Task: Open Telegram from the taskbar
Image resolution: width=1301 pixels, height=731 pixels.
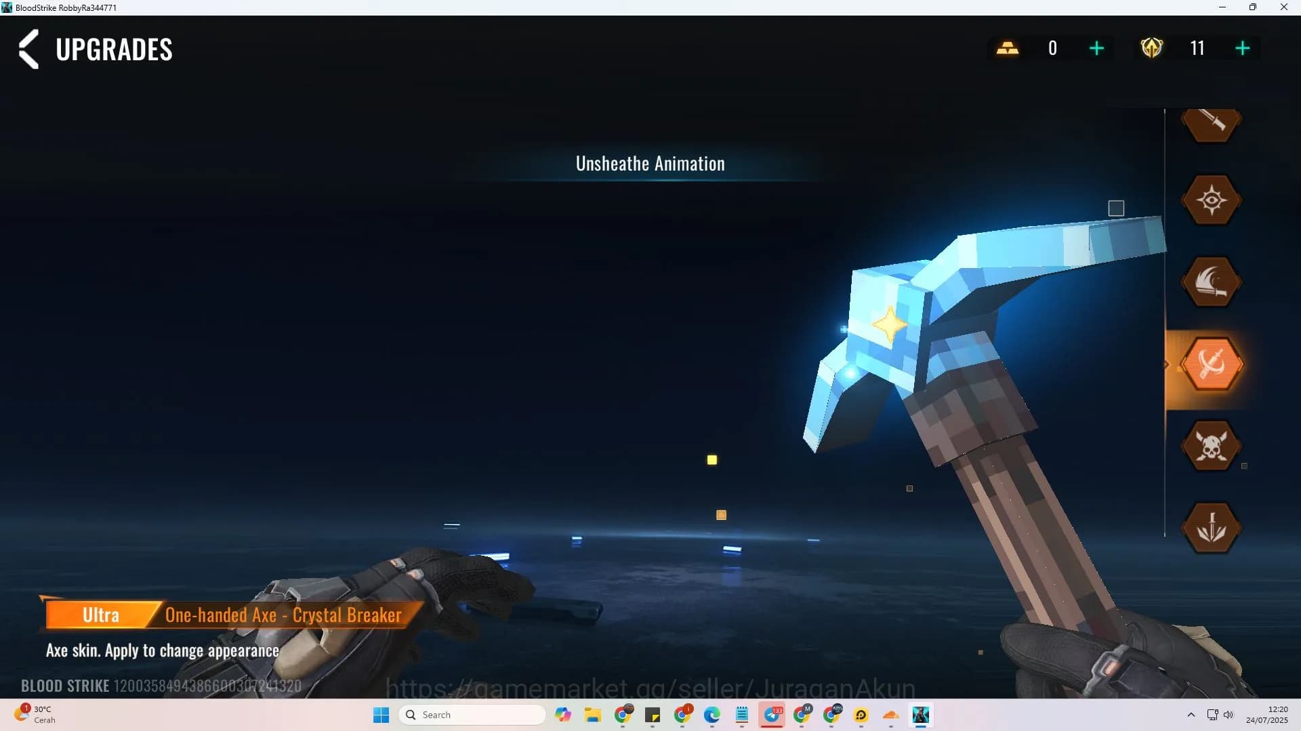Action: 772,715
